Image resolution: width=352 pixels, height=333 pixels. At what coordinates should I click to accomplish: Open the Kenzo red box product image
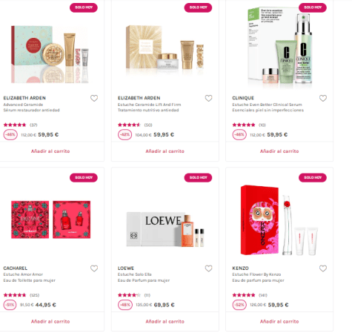tap(279, 220)
